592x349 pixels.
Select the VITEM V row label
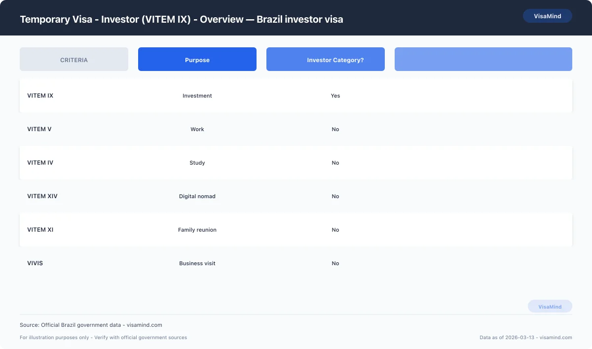(39, 129)
